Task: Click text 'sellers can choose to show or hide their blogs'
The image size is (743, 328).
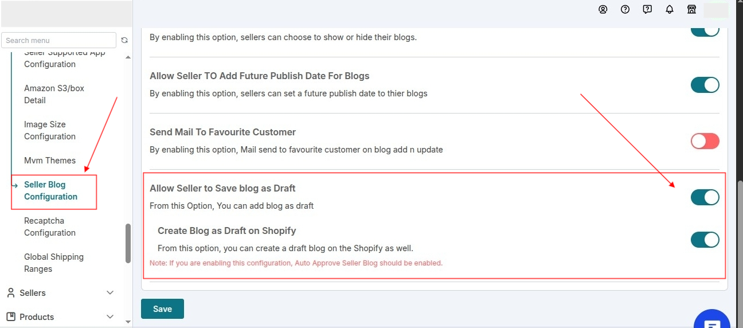Action: coord(327,37)
